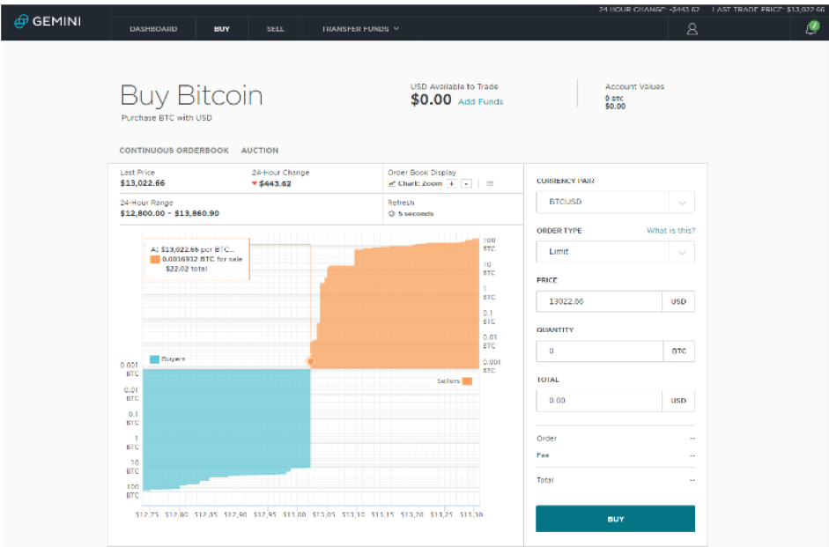
Task: Click the Order row in order summary
Action: pos(616,438)
